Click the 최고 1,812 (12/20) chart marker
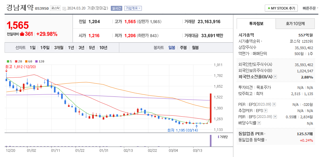 pyautogui.click(x=21, y=67)
